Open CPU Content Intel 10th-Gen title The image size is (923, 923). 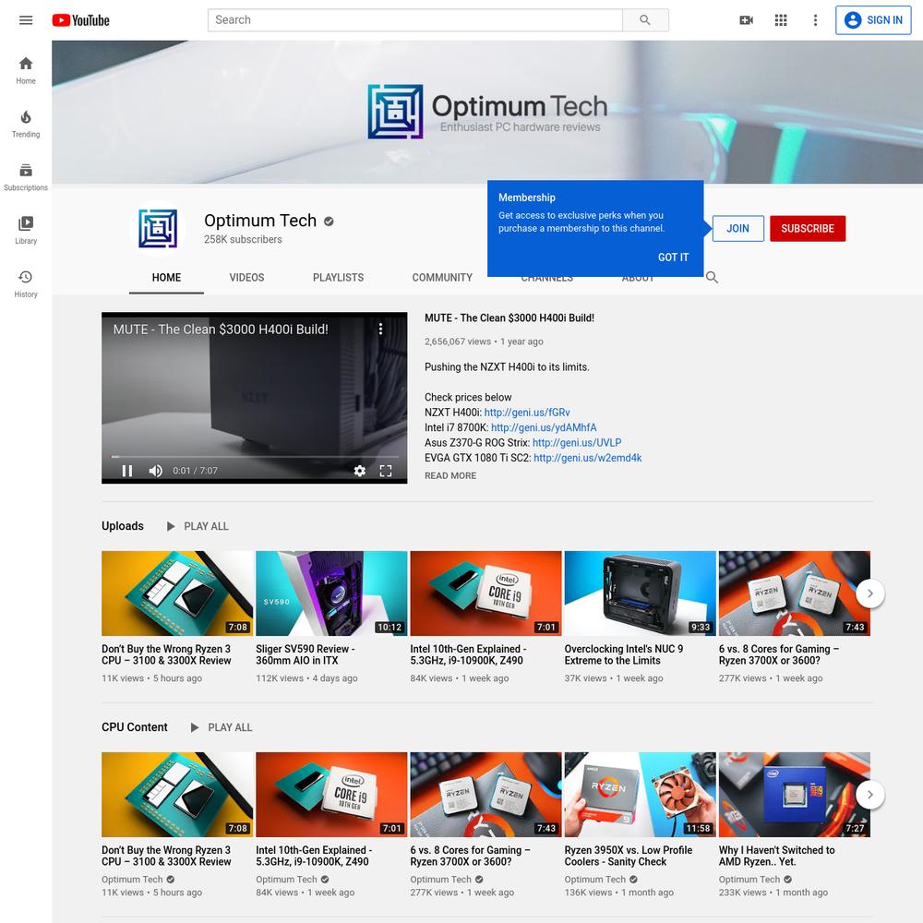(x=314, y=856)
